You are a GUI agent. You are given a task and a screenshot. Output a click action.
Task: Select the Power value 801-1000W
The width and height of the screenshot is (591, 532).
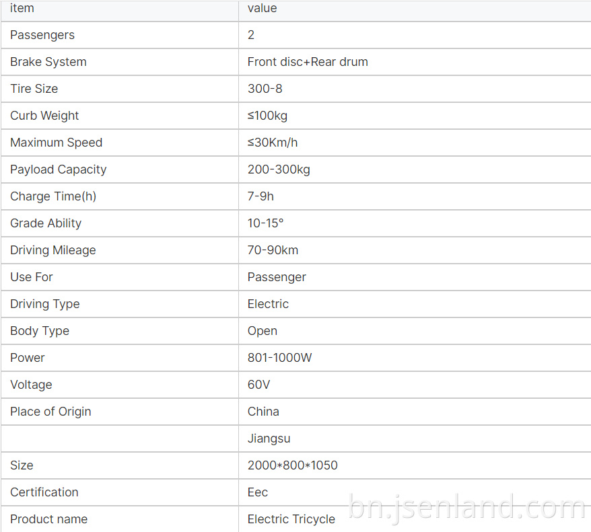[x=279, y=358]
